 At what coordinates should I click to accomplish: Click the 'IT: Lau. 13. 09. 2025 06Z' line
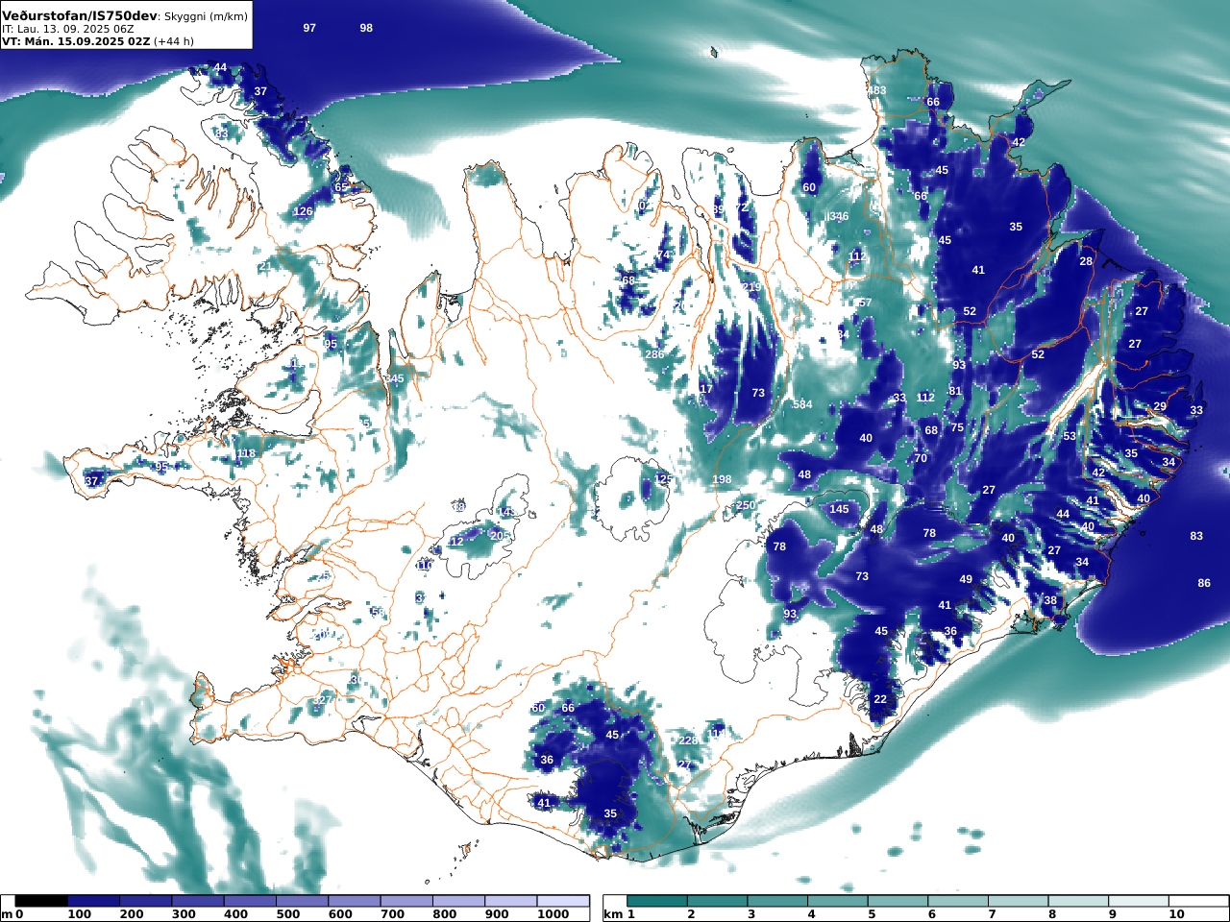(68, 29)
